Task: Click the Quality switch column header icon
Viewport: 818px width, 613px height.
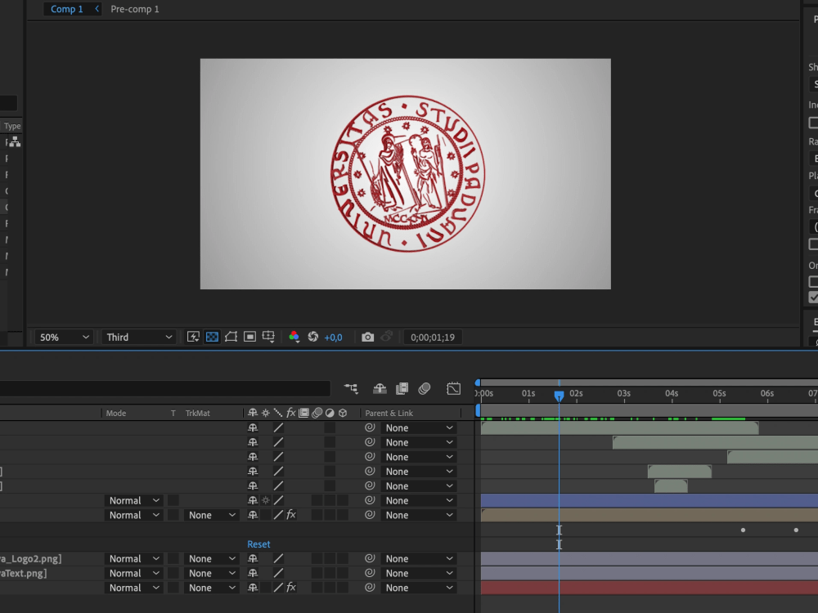Action: point(278,413)
